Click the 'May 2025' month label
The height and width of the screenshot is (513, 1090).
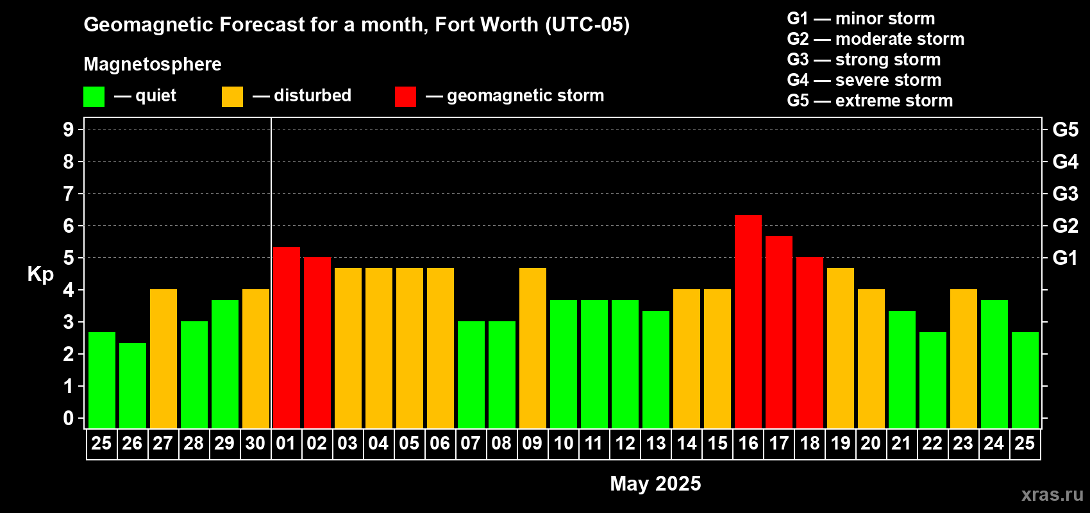[655, 484]
